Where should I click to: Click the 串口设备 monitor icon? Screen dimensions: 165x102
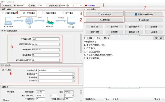tap(71, 21)
